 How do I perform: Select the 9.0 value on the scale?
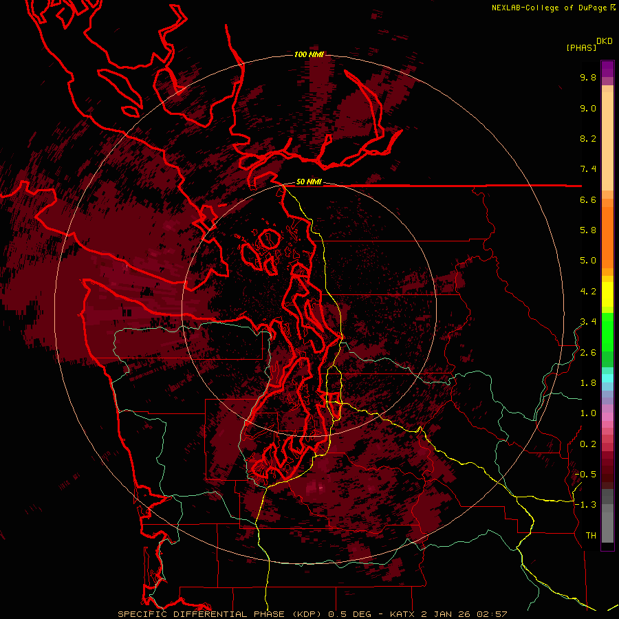tap(588, 108)
